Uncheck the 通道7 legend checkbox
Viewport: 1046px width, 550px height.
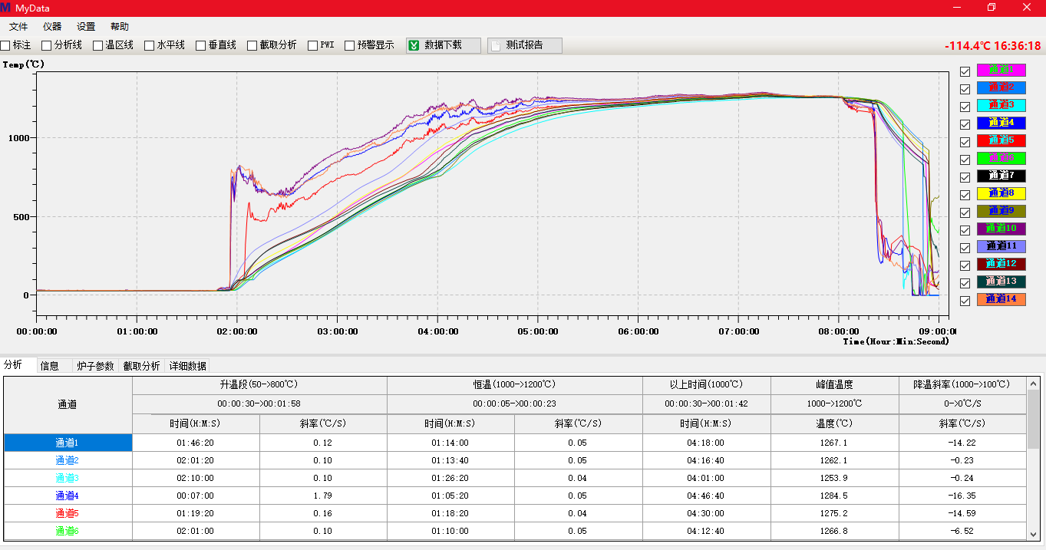[x=965, y=176]
